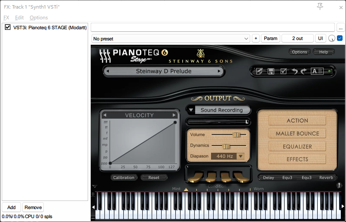Click the redo arrow icon
Image resolution: width=346 pixels, height=222 pixels.
[304, 71]
